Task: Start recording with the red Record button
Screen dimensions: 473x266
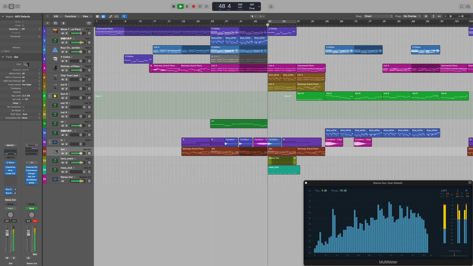Action: pyautogui.click(x=194, y=6)
